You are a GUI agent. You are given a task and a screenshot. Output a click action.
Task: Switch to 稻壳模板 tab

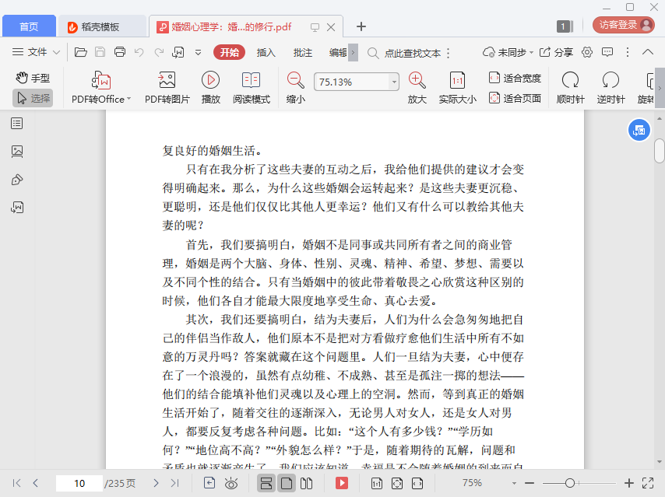[x=101, y=26]
